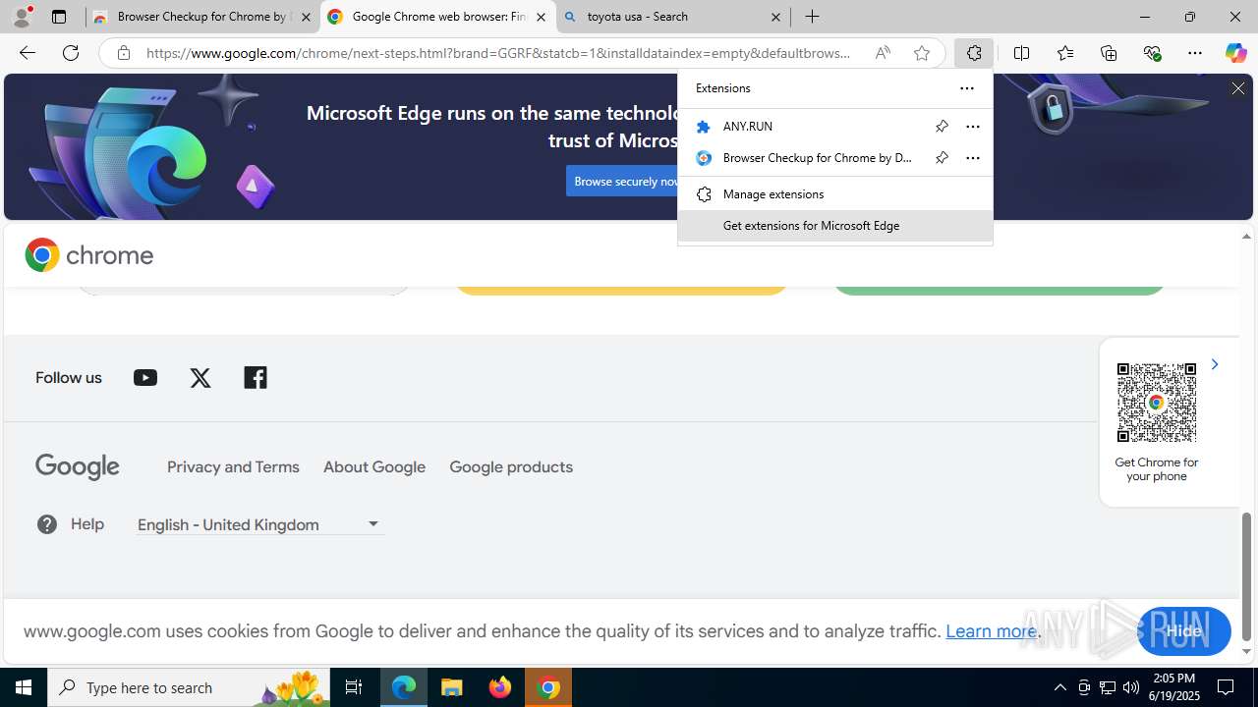
Task: Open Edge Settings and more menu
Action: [x=1194, y=53]
